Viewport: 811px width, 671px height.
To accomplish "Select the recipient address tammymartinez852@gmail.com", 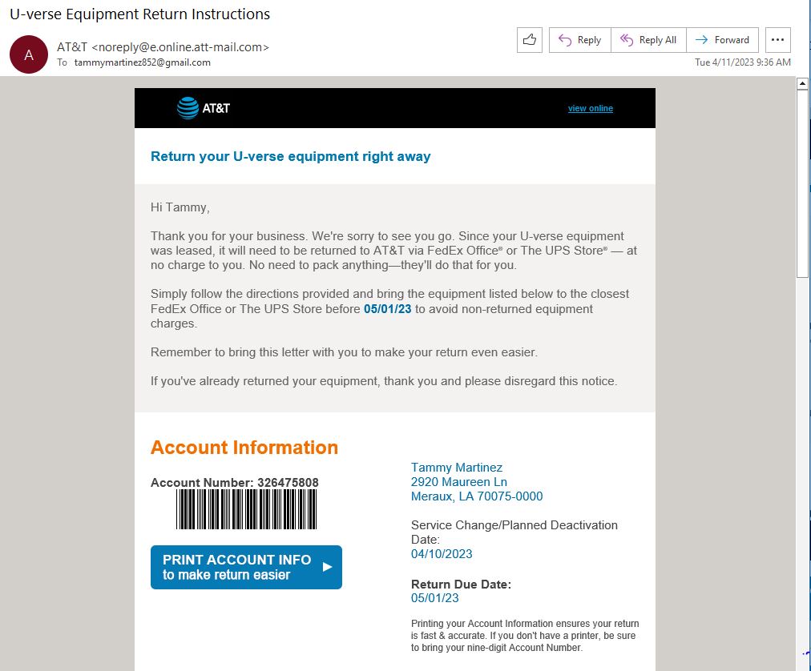I will click(x=142, y=62).
